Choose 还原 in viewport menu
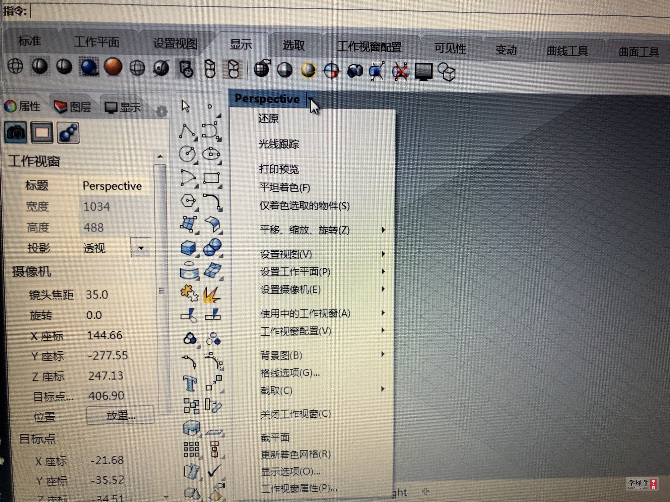This screenshot has width=670, height=502. pyautogui.click(x=268, y=118)
